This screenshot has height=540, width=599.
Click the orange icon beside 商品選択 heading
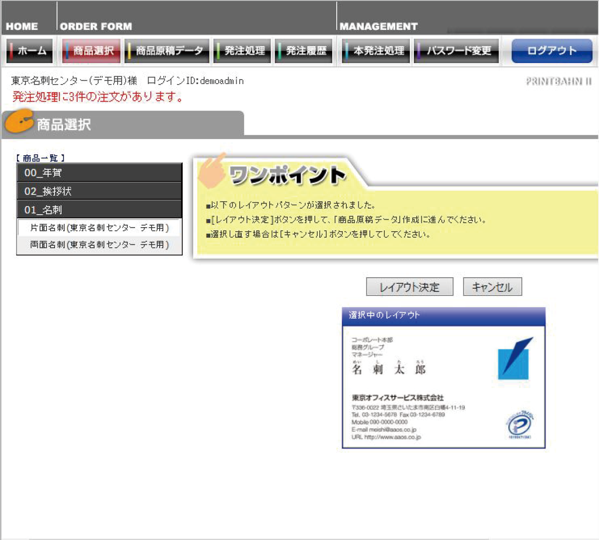19,122
